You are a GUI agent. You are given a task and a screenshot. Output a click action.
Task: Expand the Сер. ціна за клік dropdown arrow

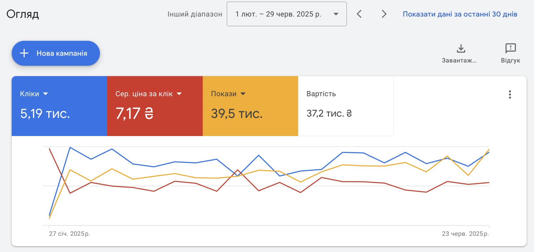coord(179,94)
